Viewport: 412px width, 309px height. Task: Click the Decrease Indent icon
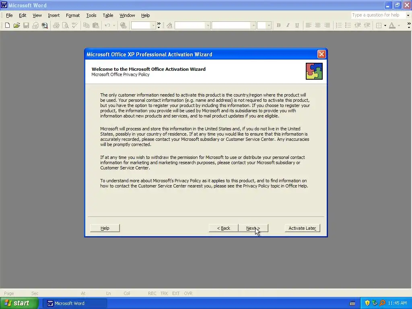coord(357,25)
